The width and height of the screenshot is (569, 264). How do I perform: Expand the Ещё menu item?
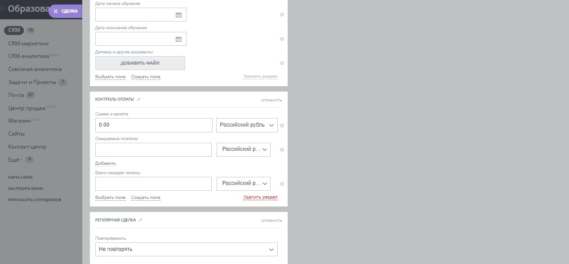tap(15, 160)
